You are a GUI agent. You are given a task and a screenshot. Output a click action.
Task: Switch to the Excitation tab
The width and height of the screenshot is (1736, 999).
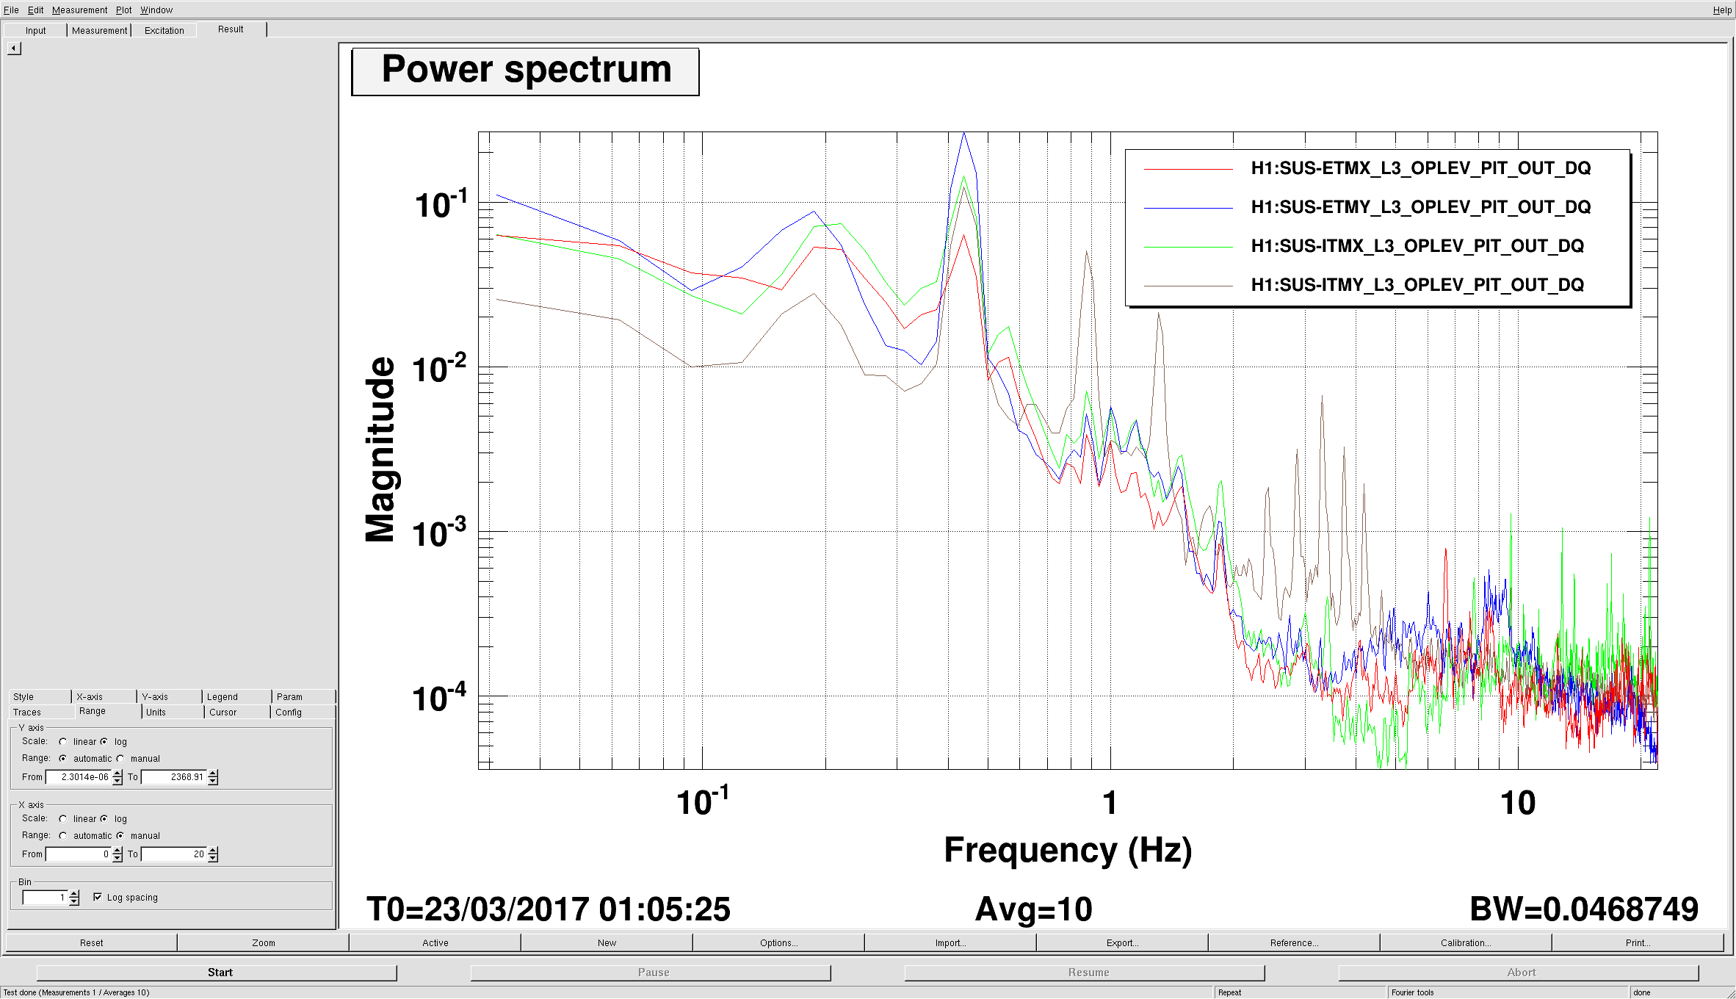[164, 30]
